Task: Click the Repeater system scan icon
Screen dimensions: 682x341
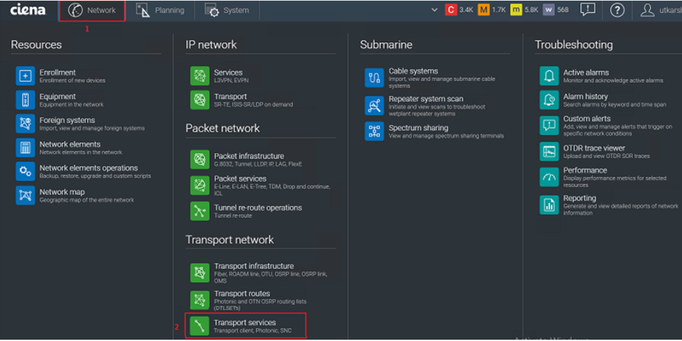Action: pyautogui.click(x=374, y=106)
